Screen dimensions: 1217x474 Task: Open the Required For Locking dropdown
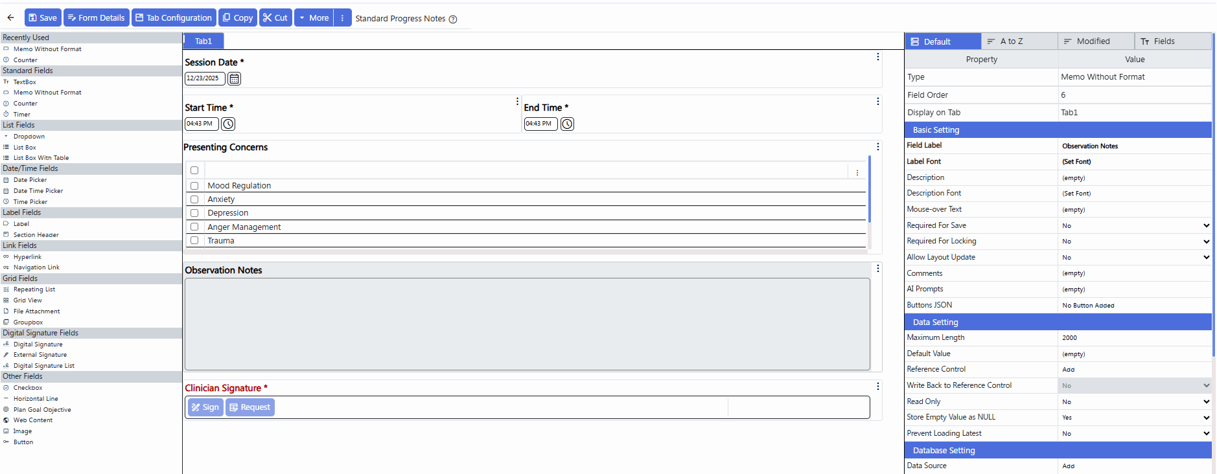pos(1135,241)
